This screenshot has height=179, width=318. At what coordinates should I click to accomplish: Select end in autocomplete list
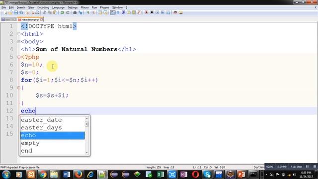(x=53, y=151)
